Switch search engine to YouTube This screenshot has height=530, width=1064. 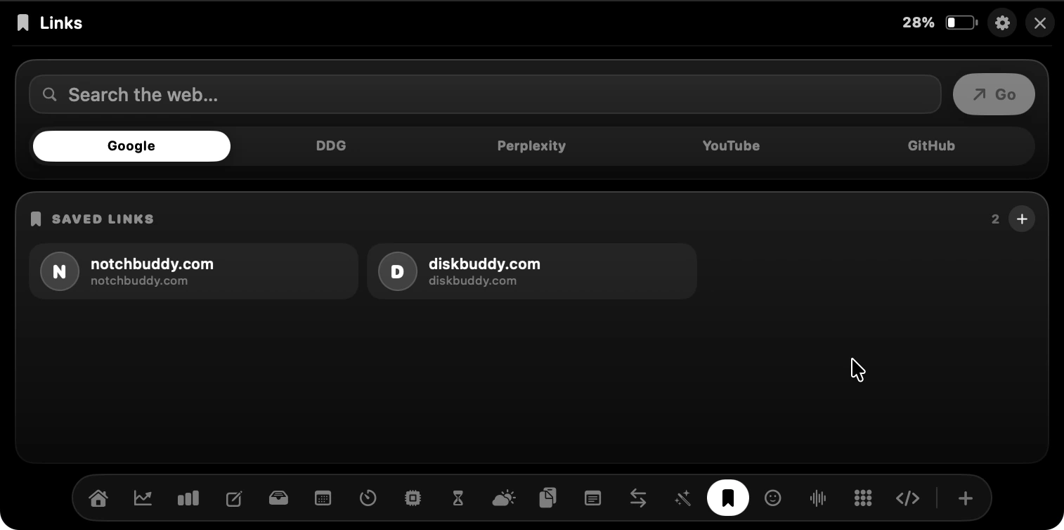731,146
